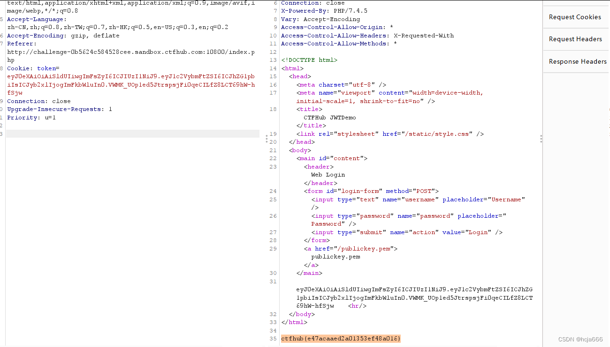Expand the Request Headers inspector section
The image size is (610, 347).
click(x=575, y=39)
